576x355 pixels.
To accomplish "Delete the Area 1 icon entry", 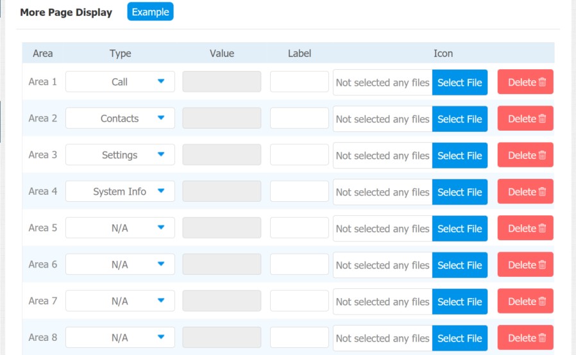I will click(525, 82).
